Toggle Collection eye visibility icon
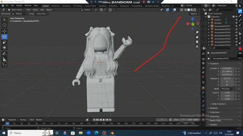This screenshot has height=136, width=243. 236,17
